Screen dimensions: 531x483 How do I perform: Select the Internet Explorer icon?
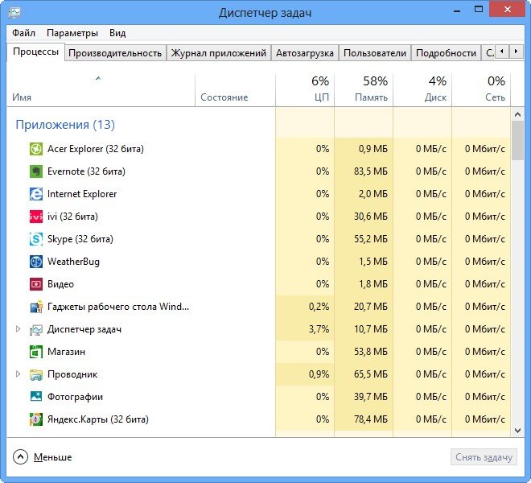(x=36, y=194)
